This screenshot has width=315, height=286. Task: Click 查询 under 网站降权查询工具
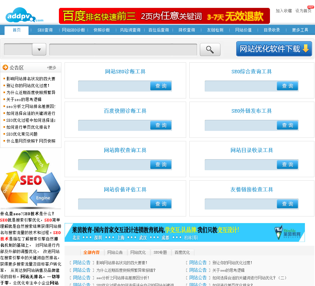click(161, 165)
